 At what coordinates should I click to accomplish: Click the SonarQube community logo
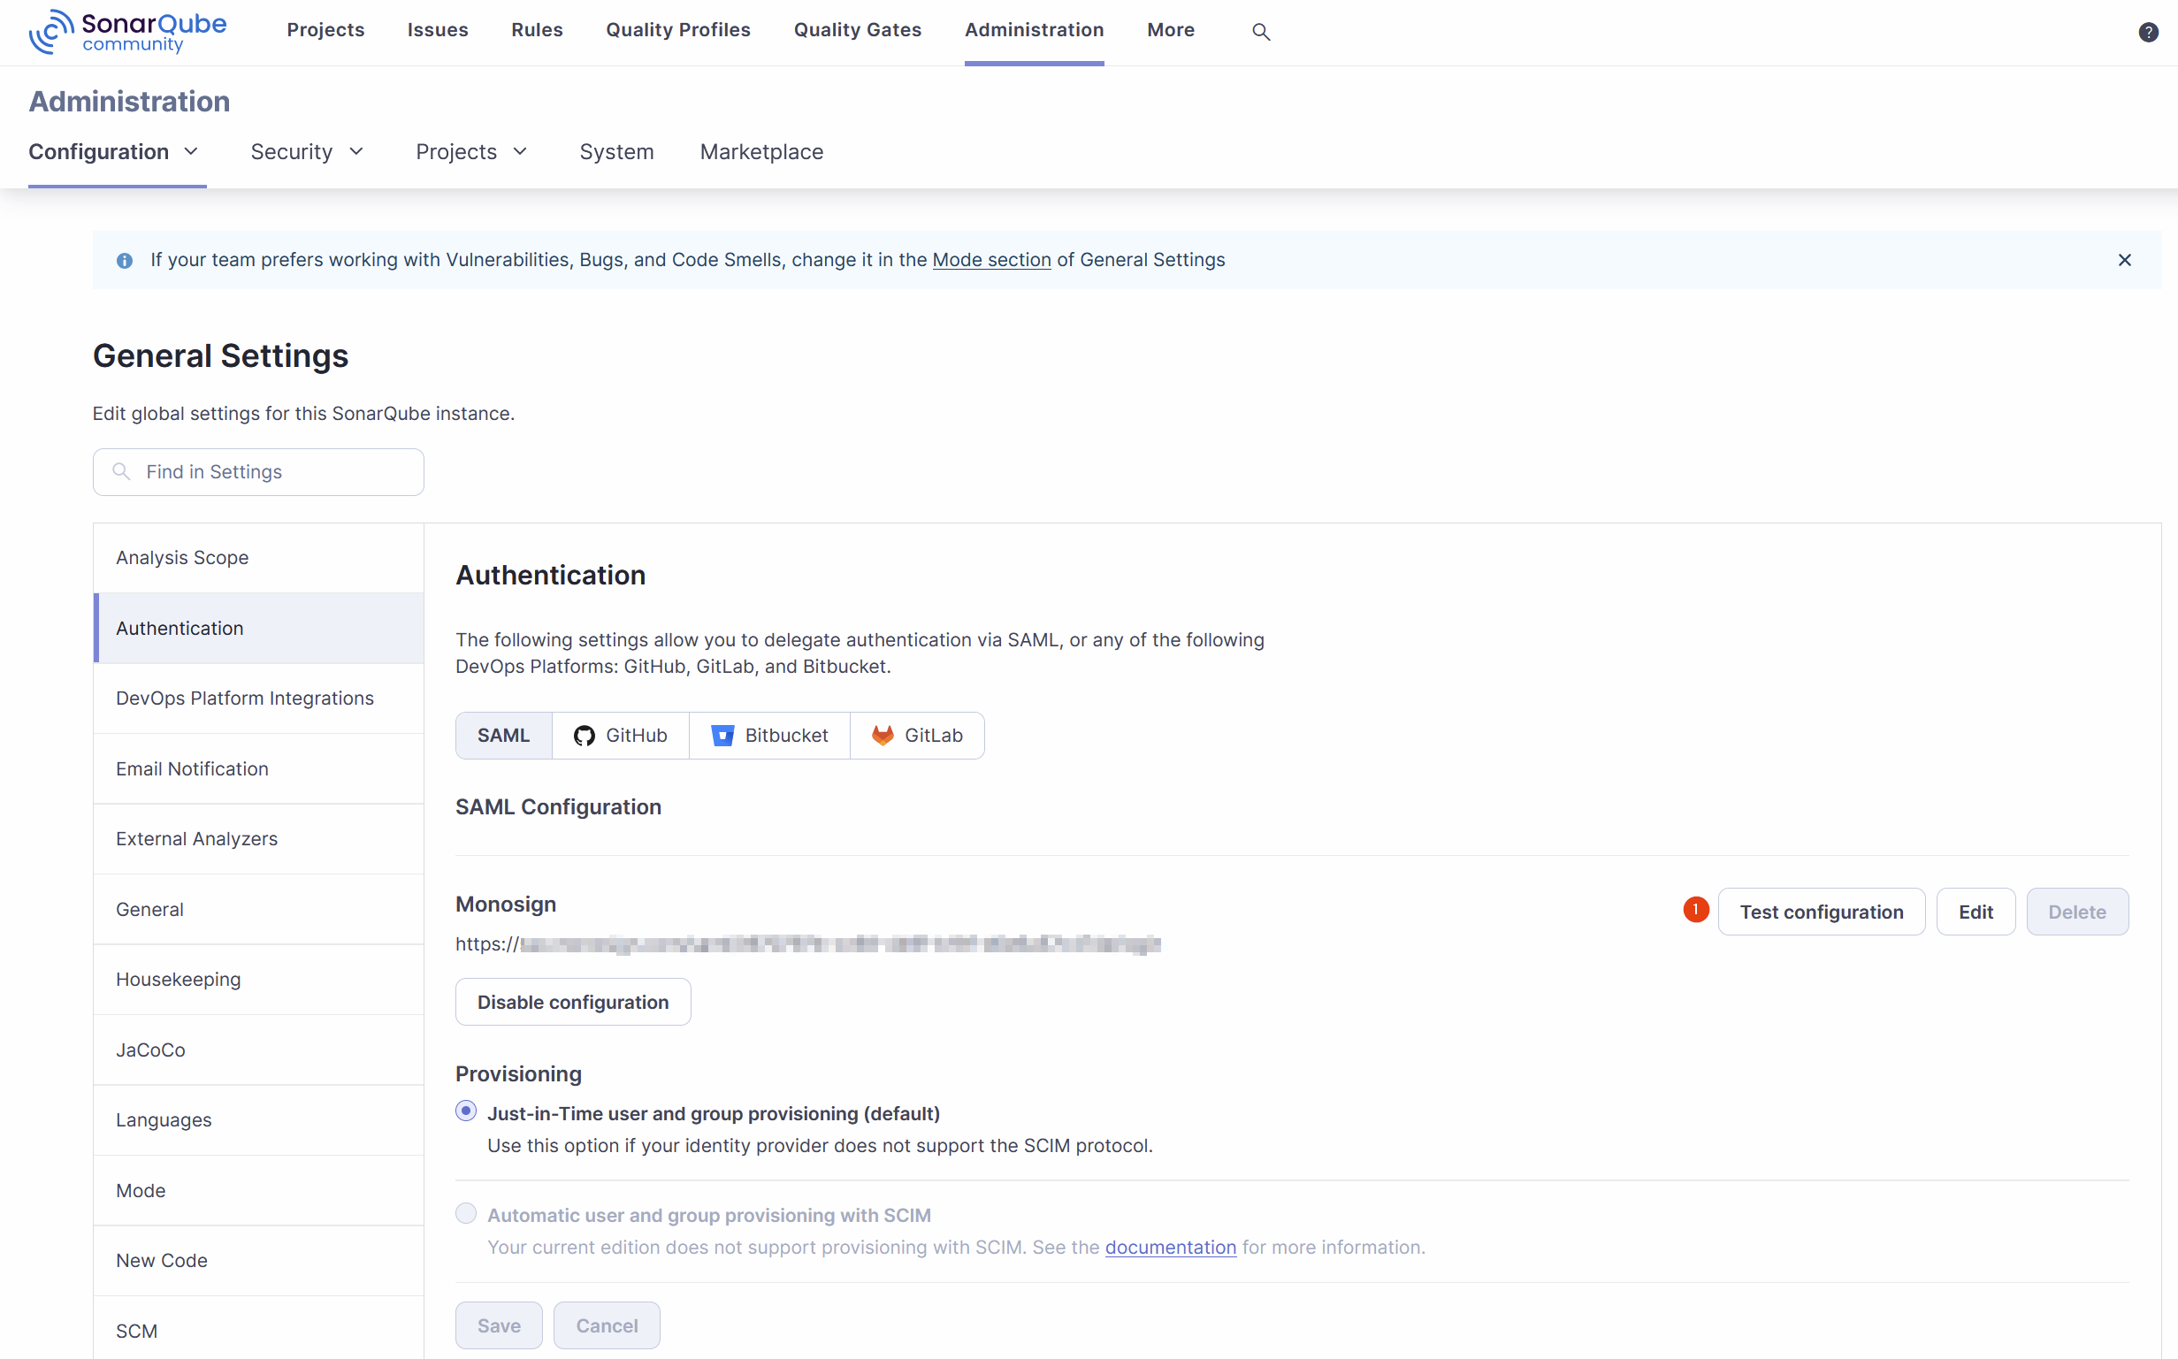click(x=127, y=32)
